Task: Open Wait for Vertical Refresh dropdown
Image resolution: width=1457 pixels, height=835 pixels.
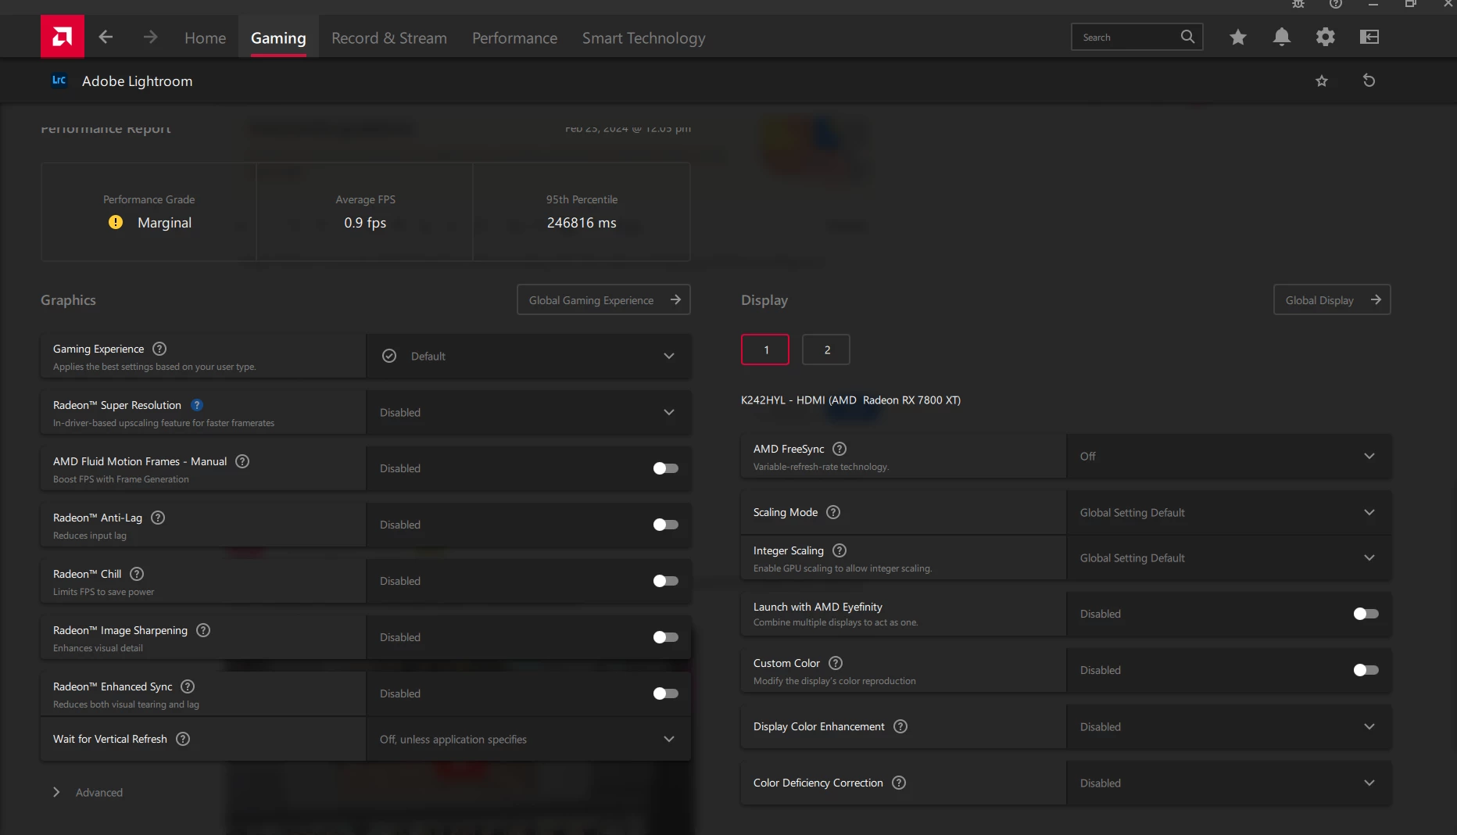Action: click(x=528, y=739)
